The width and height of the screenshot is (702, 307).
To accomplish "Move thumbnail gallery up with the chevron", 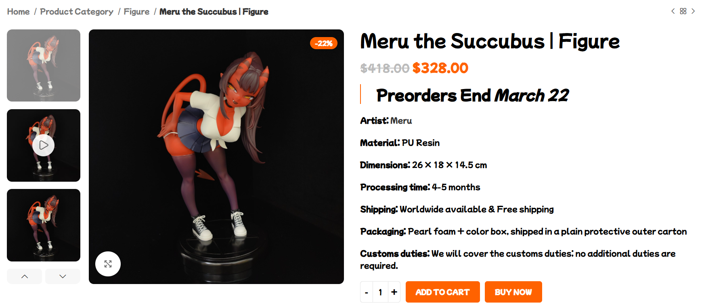I will point(25,276).
